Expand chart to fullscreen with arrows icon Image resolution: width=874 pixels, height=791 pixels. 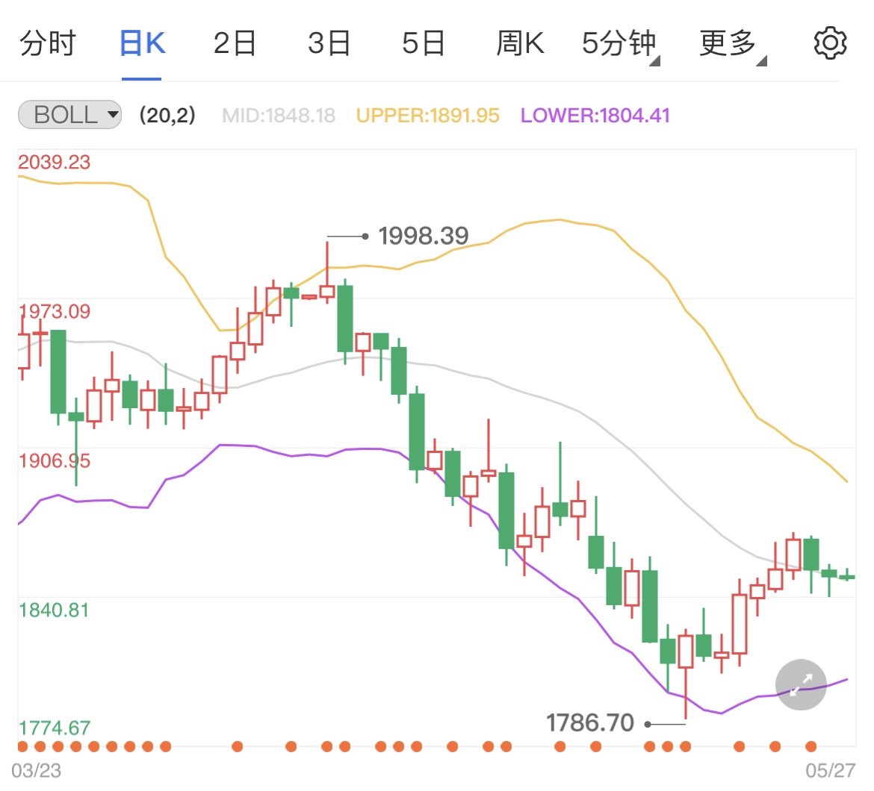coord(800,684)
